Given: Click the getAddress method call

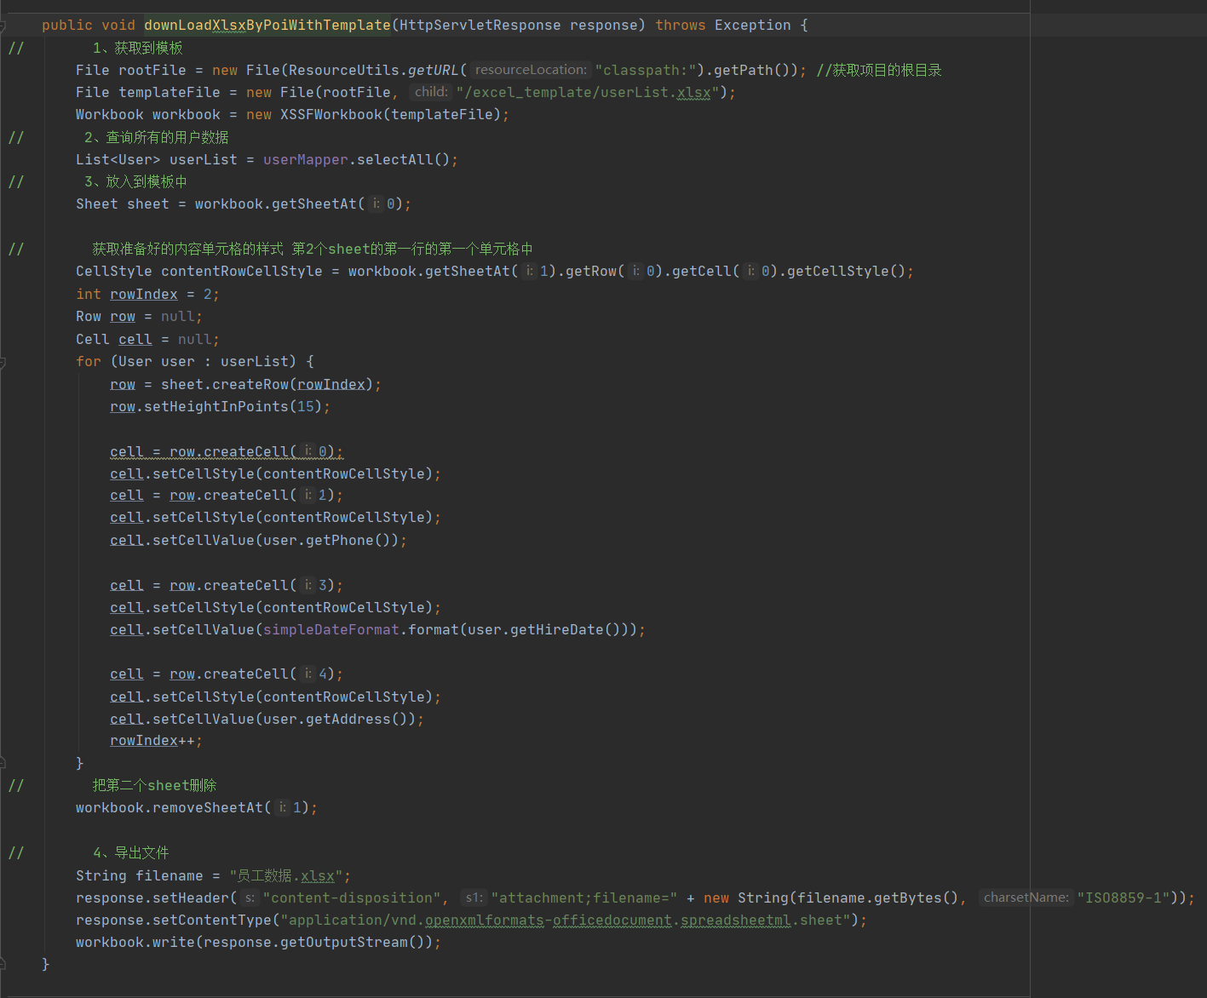Looking at the screenshot, I should [348, 719].
